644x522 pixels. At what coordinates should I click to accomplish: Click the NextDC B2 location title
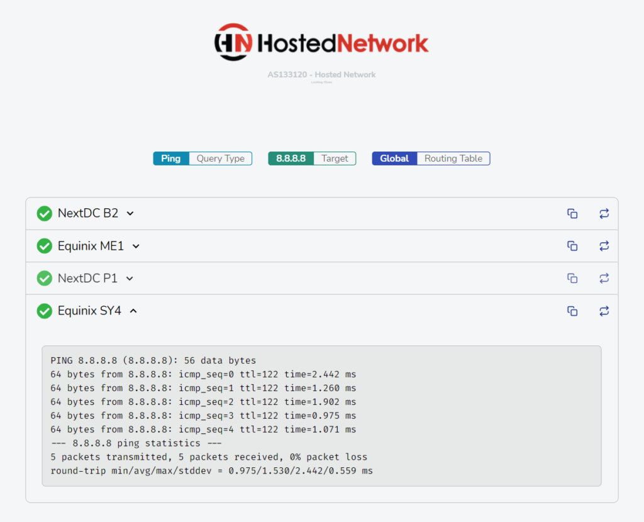pos(88,213)
